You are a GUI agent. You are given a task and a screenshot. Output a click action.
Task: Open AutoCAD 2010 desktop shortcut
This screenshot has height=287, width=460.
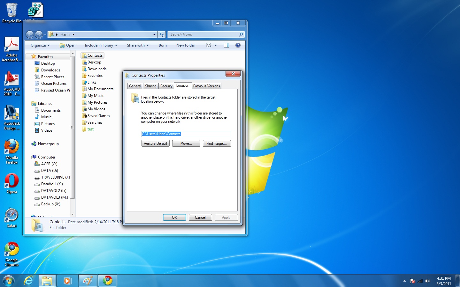(12, 84)
